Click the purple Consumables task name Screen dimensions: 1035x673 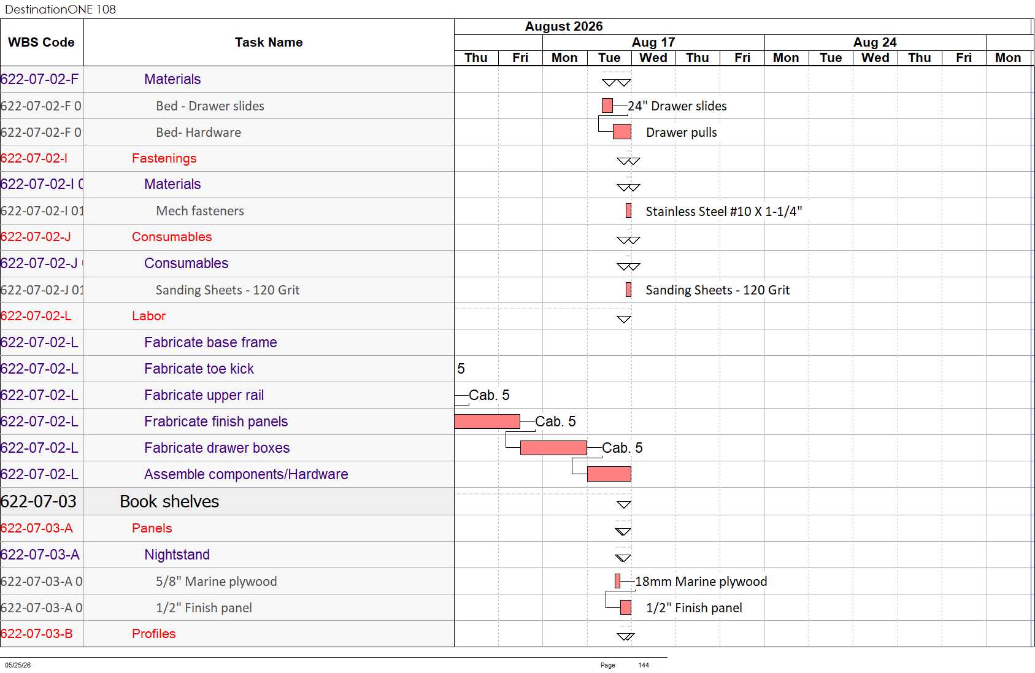[x=186, y=263]
